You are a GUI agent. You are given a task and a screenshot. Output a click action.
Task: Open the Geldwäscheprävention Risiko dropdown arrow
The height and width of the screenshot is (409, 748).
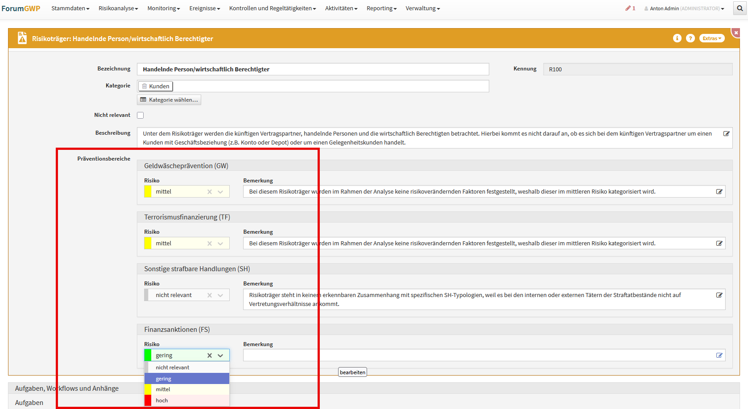tap(220, 192)
